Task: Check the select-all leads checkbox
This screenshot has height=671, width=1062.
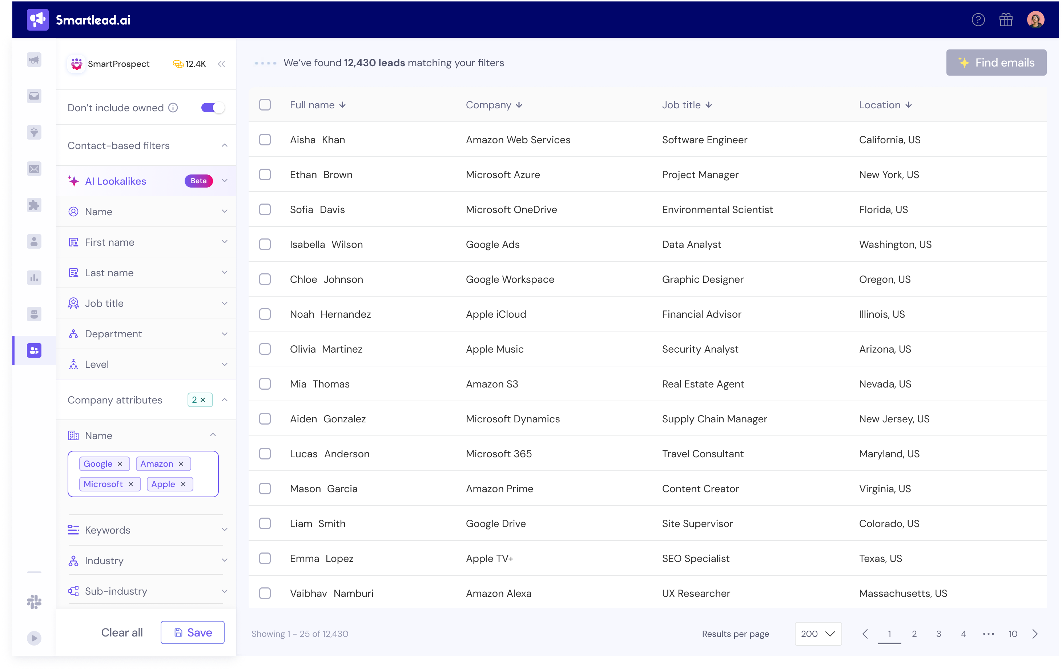Action: (265, 105)
